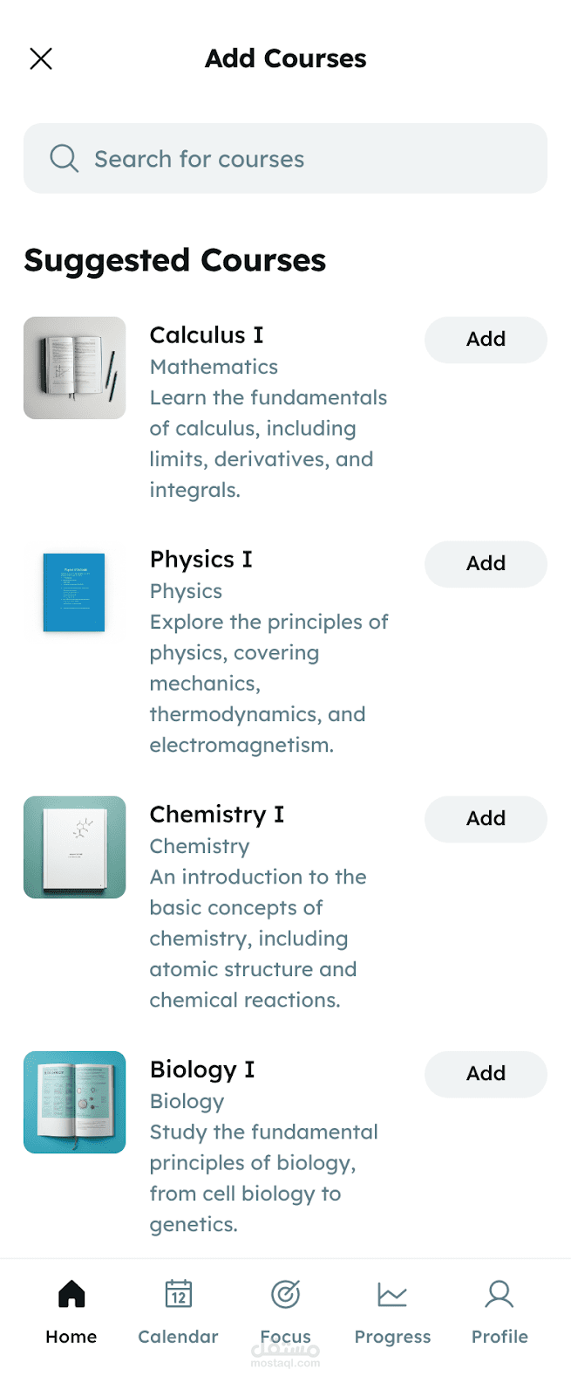Image resolution: width=571 pixels, height=1397 pixels.
Task: Open the Progress chart icon
Action: 392,1294
